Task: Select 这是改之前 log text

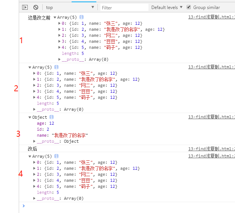Action: 39,18
